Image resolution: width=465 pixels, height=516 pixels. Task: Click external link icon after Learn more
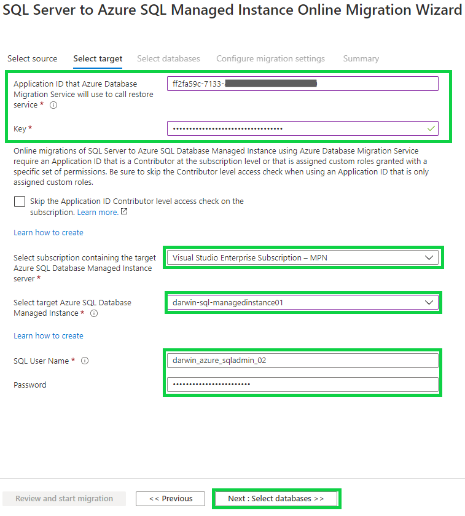pyautogui.click(x=124, y=211)
